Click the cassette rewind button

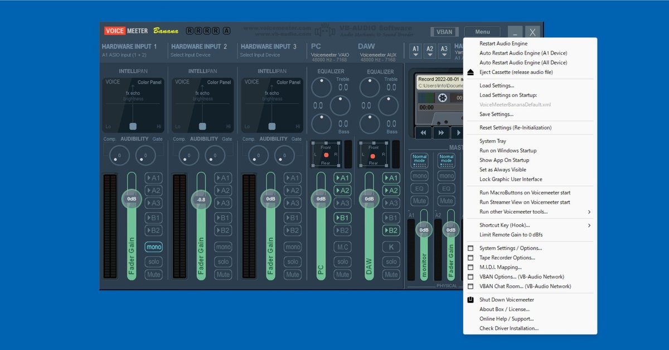pyautogui.click(x=423, y=133)
